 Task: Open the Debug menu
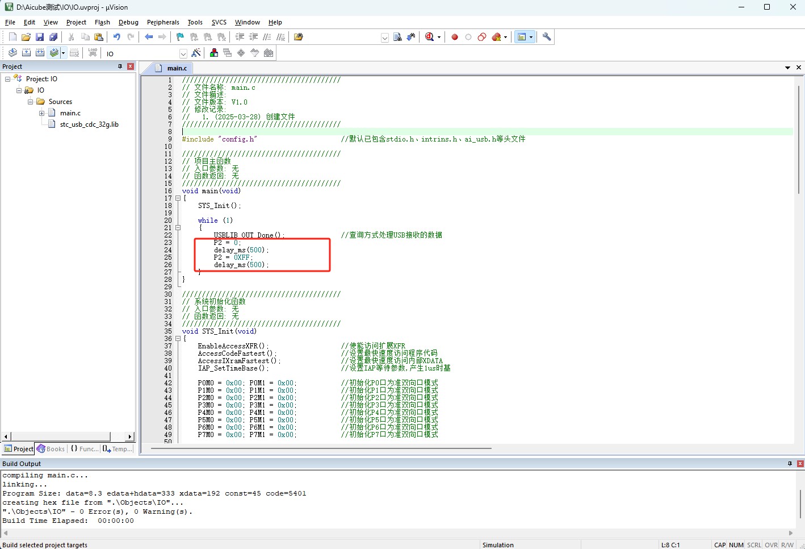point(128,22)
